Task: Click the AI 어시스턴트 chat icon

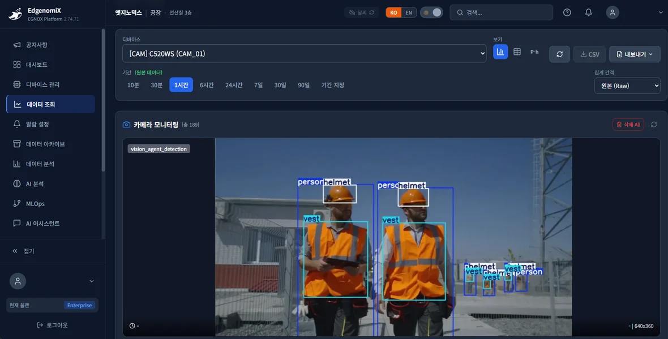Action: 16,223
